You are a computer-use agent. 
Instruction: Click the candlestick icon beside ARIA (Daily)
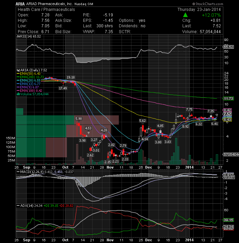pos(18,70)
